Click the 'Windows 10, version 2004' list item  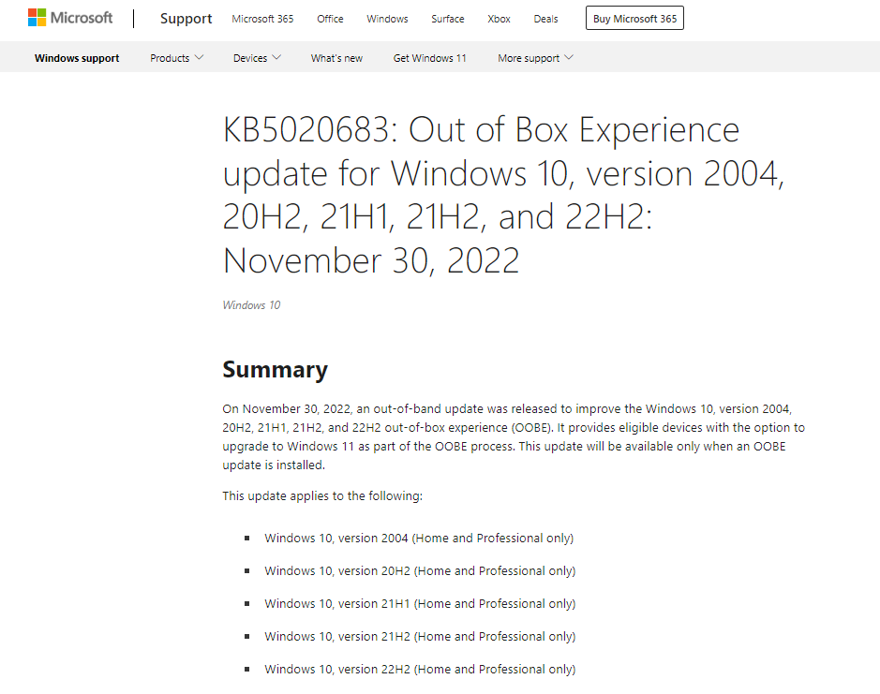tap(419, 538)
